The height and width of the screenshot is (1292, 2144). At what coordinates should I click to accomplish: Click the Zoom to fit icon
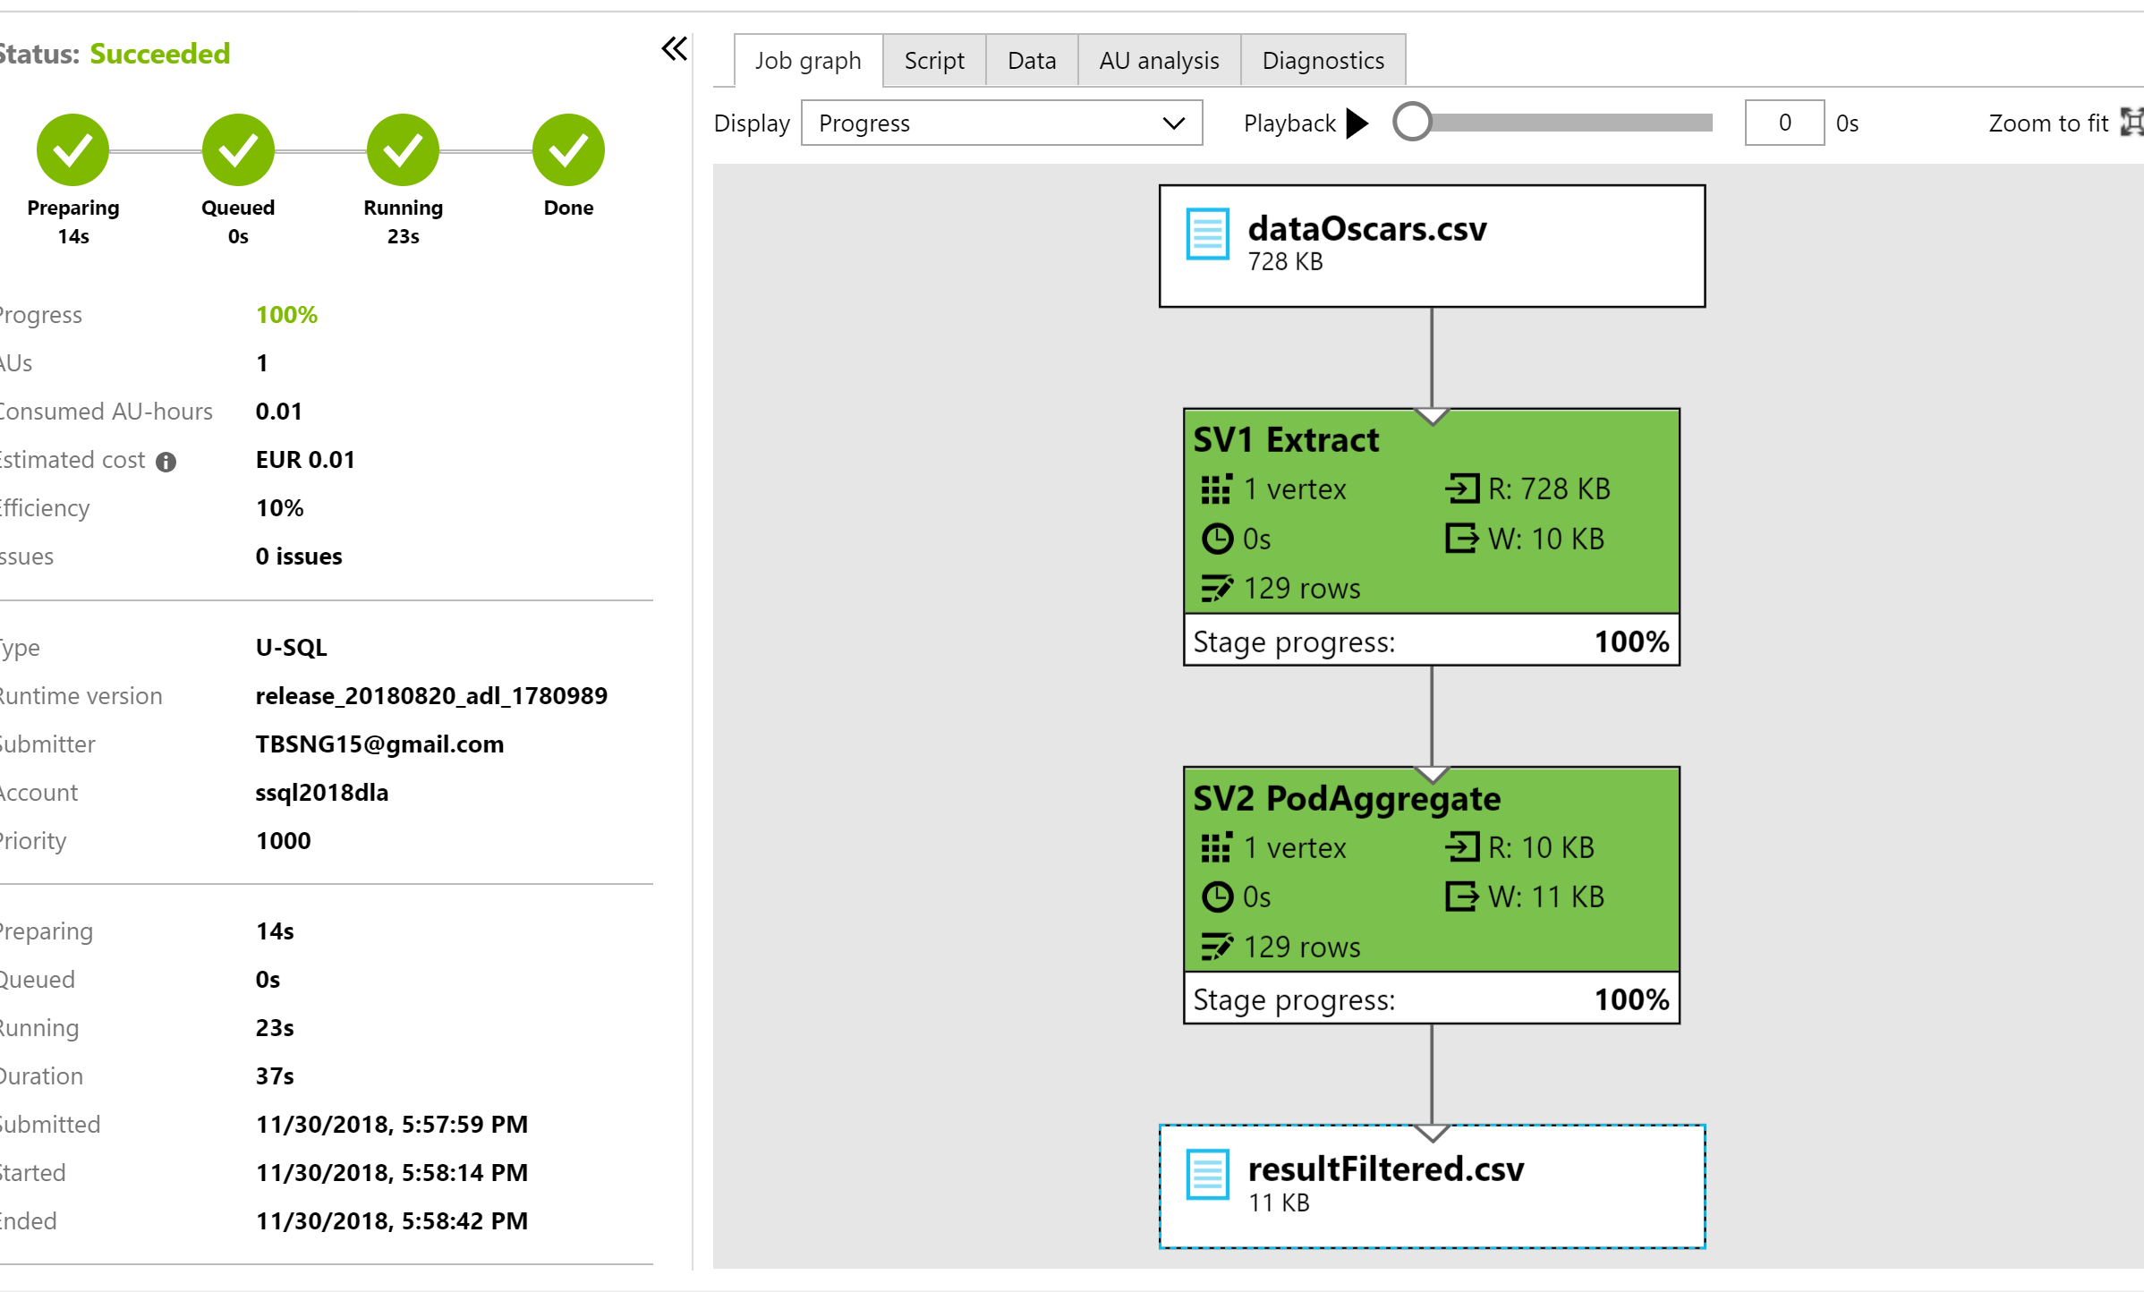pos(2133,123)
